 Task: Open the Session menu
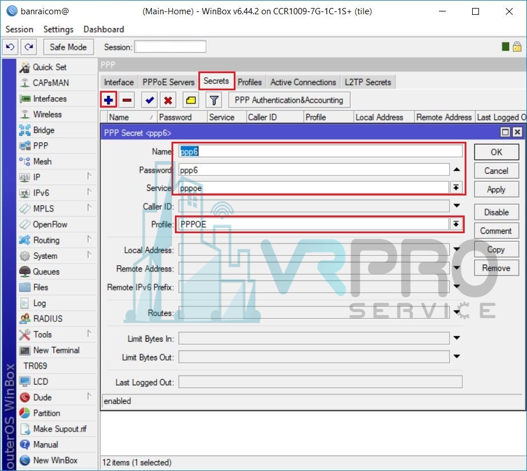click(19, 30)
